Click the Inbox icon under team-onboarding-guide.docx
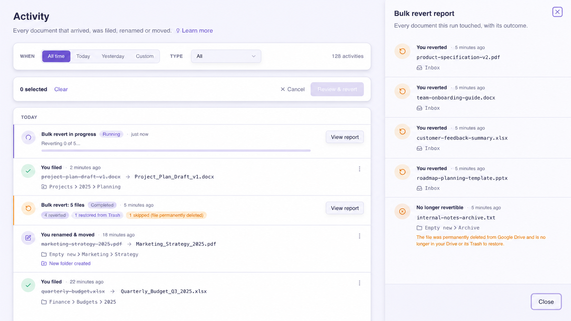The width and height of the screenshot is (571, 321). (x=419, y=108)
